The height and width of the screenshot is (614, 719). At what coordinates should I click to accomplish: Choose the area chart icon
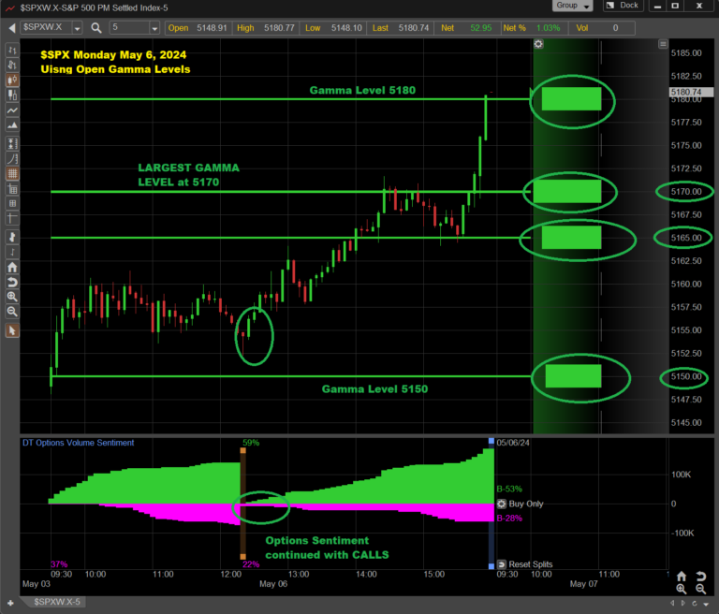click(12, 126)
